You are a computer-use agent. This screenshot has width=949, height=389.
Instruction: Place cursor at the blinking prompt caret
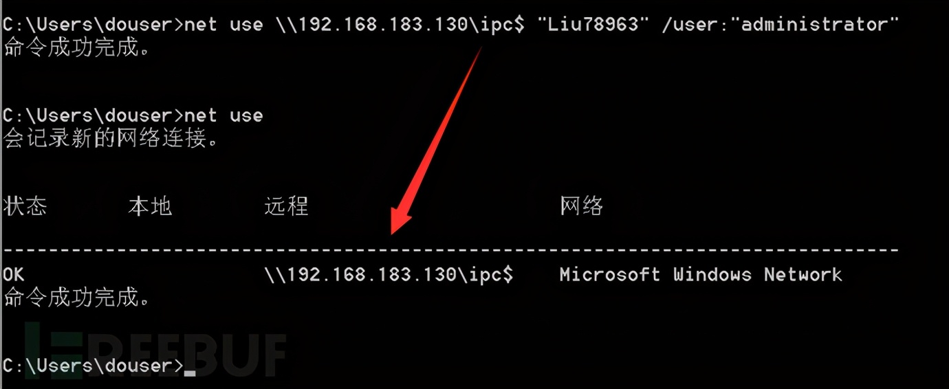[190, 373]
